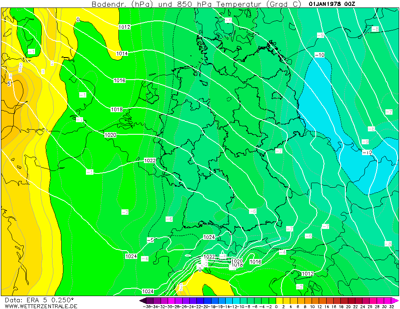
Task: Click the black -10 isotherm label above cyan region
Action: pyautogui.click(x=319, y=55)
